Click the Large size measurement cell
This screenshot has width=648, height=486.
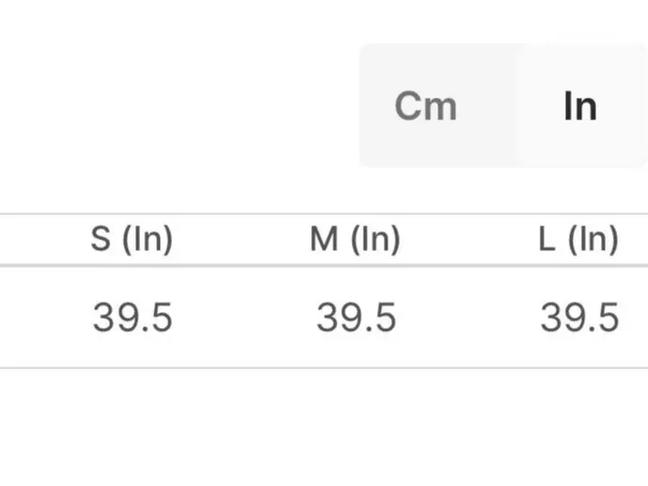[x=579, y=318]
